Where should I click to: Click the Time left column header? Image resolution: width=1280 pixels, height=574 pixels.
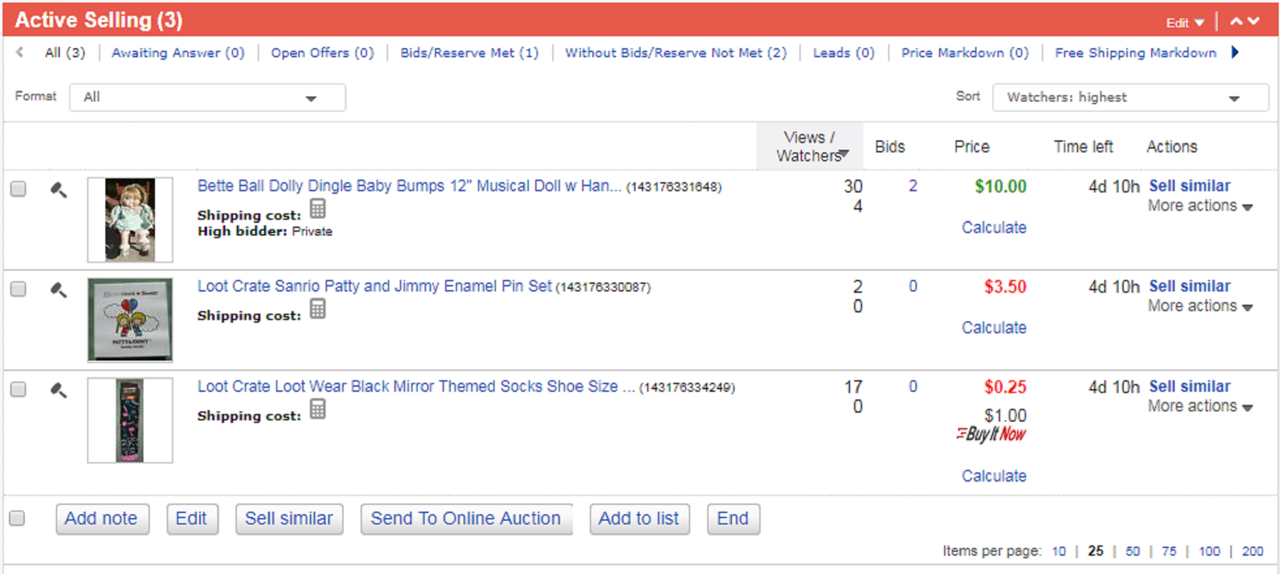1083,147
